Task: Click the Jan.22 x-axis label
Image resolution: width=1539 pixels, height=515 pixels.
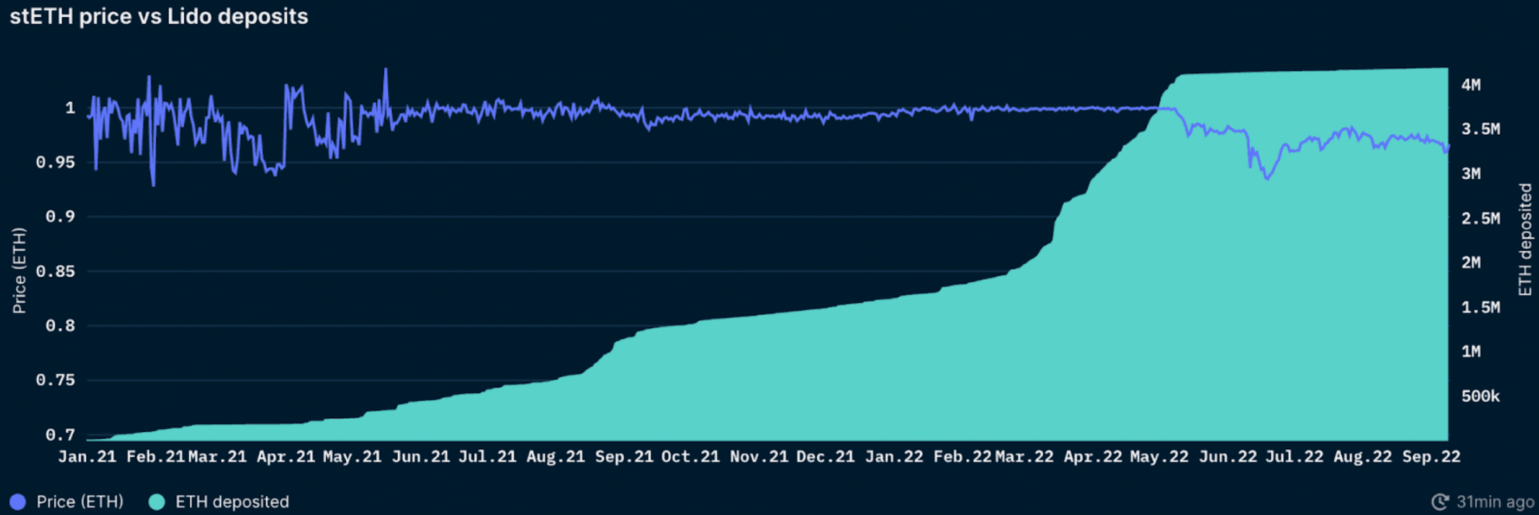Action: (894, 457)
